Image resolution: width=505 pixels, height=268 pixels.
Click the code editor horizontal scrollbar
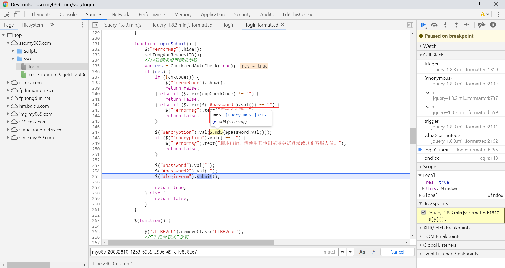[191, 242]
